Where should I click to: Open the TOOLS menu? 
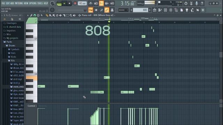(40, 3)
